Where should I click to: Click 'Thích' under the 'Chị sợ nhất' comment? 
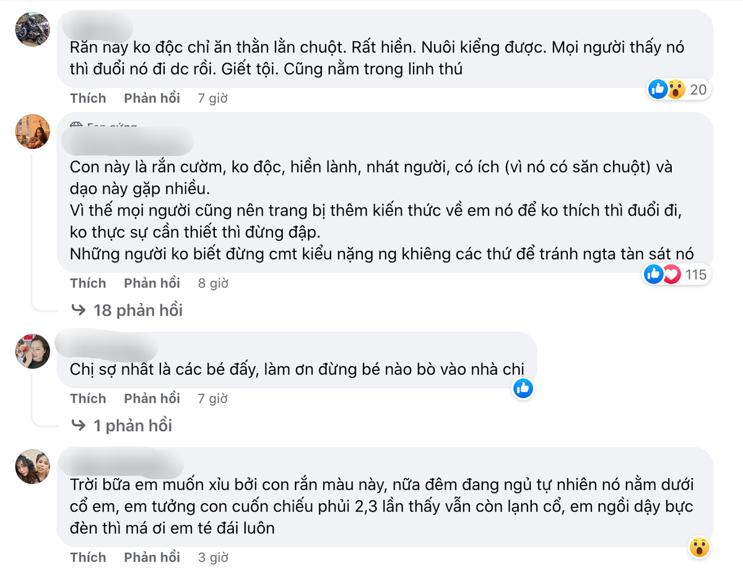coord(88,398)
